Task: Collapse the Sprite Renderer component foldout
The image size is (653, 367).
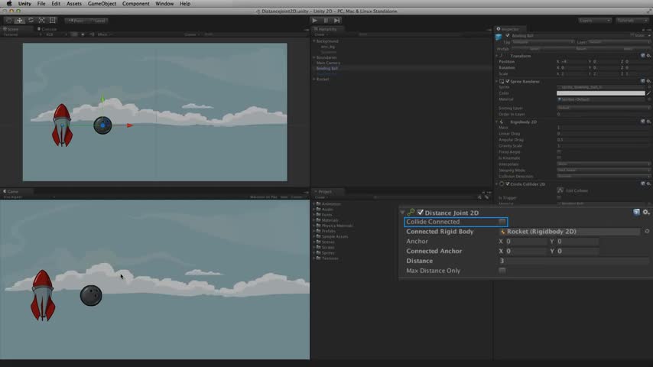Action: [x=496, y=81]
